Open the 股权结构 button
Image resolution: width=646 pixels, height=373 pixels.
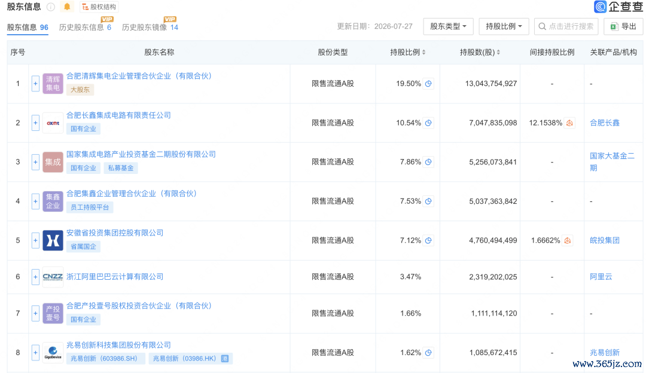pyautogui.click(x=99, y=7)
